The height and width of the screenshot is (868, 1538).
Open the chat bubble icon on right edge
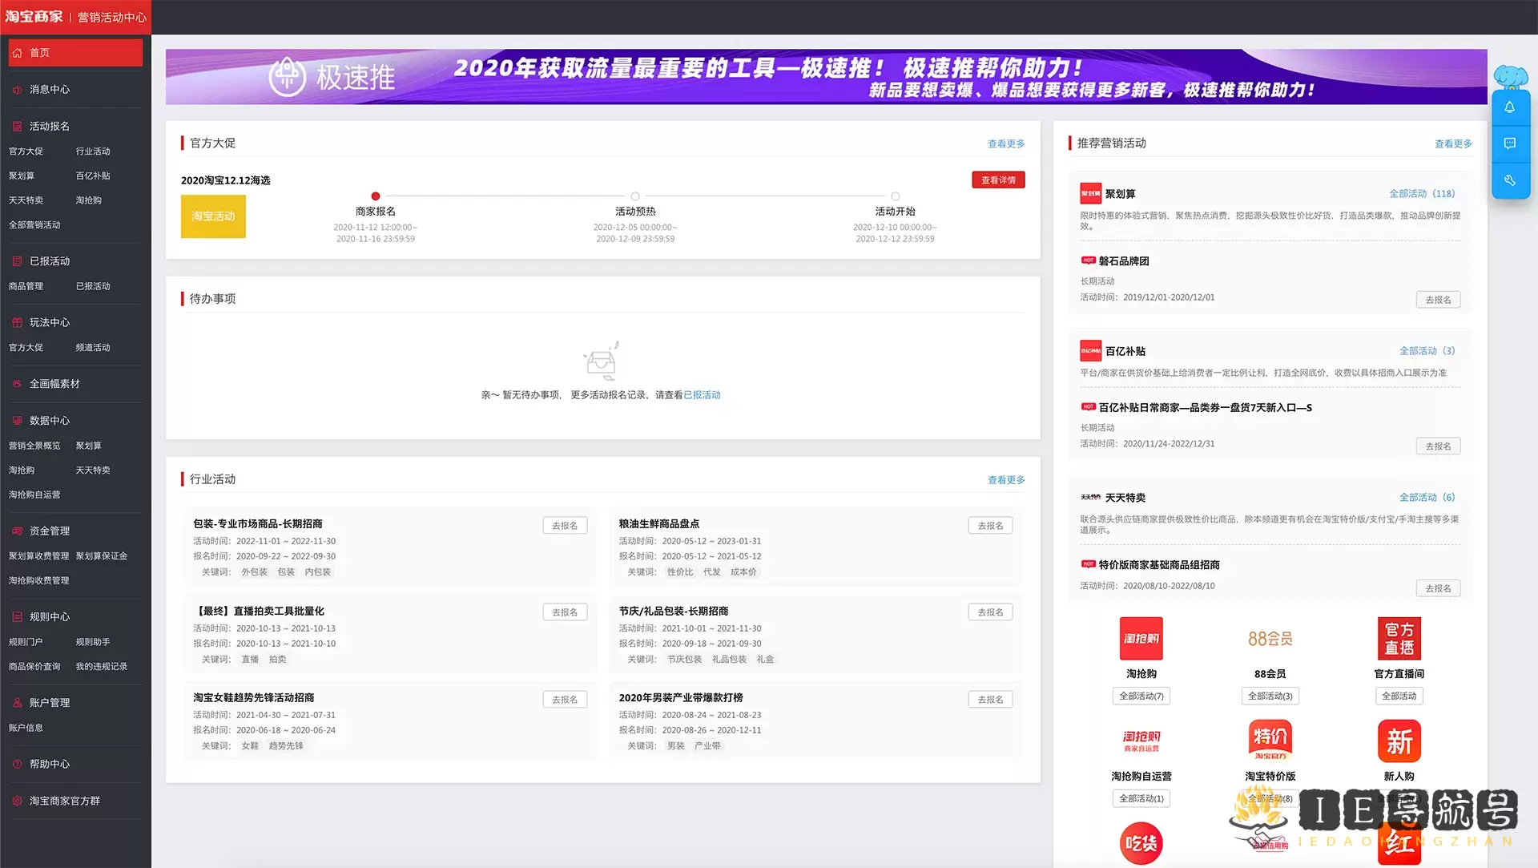[1511, 143]
